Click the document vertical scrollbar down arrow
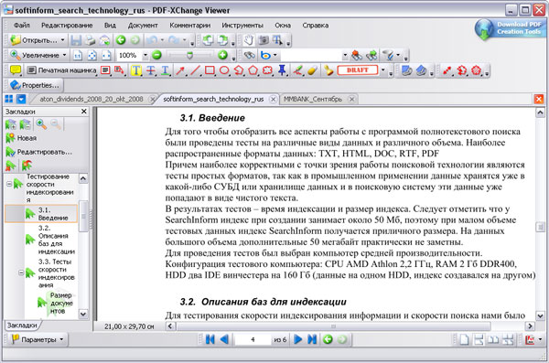 click(x=540, y=316)
